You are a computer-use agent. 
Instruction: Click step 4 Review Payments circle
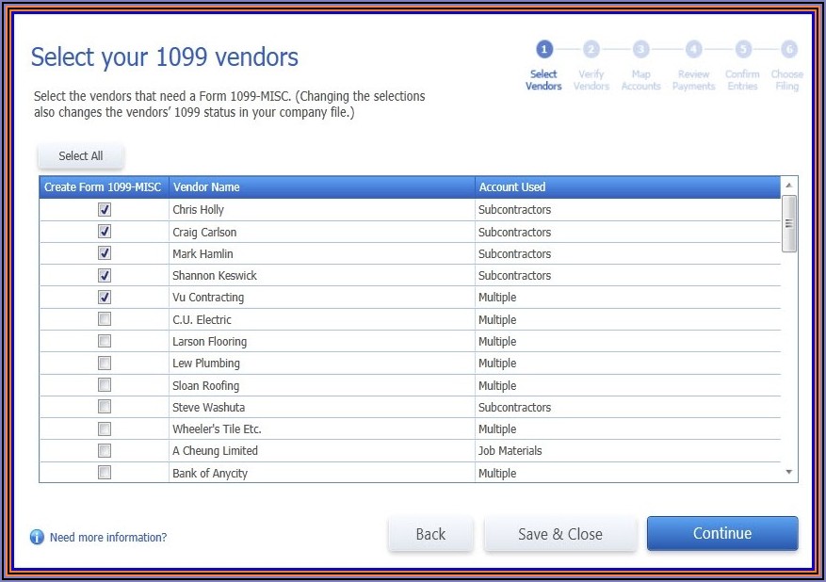pos(693,49)
